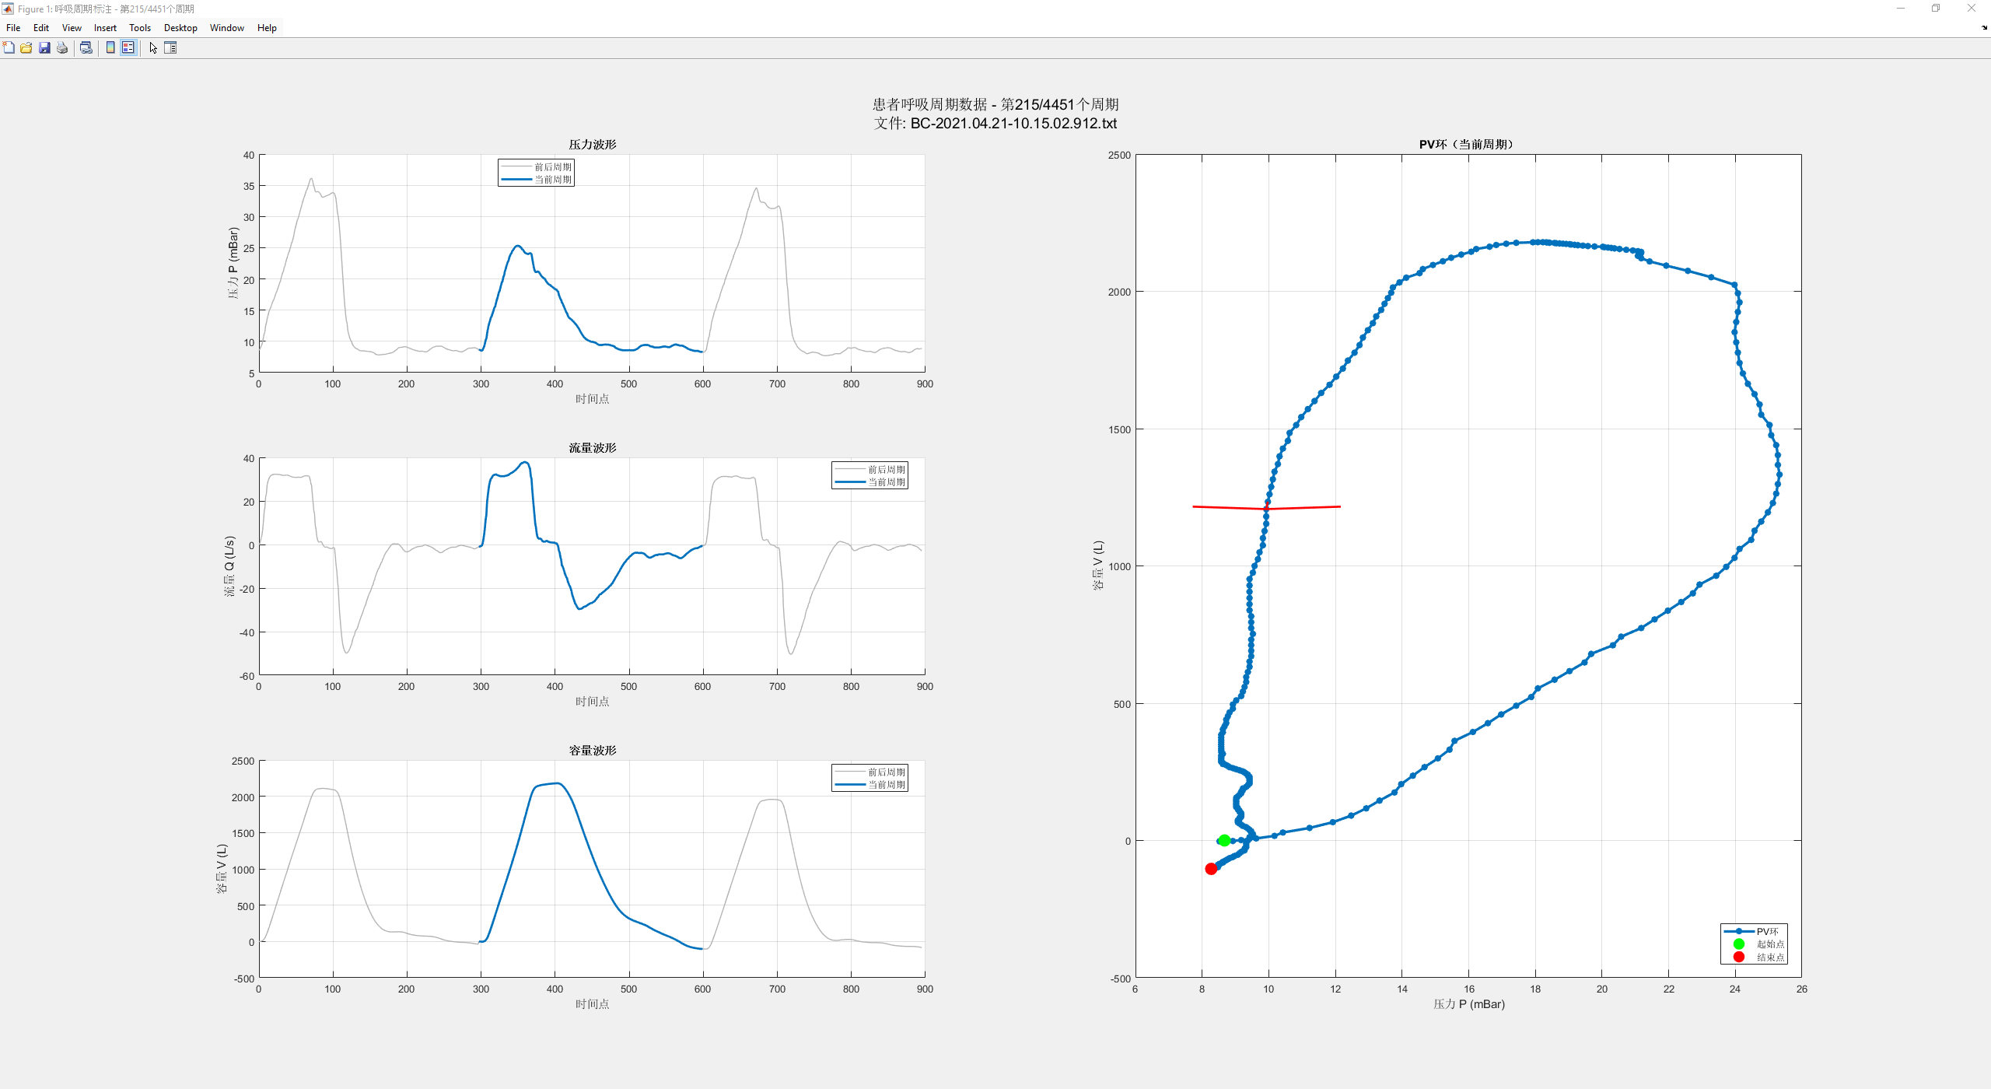Open the File menu
Screen dimensions: 1991x1089
pyautogui.click(x=13, y=28)
